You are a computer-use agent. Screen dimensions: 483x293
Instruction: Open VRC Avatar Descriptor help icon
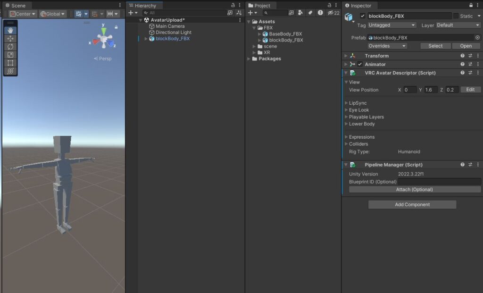(462, 73)
